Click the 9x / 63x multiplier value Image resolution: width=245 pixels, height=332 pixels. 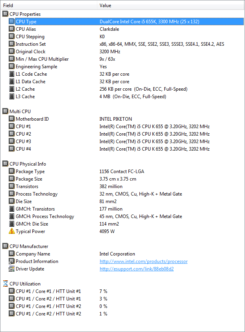pos(107,59)
